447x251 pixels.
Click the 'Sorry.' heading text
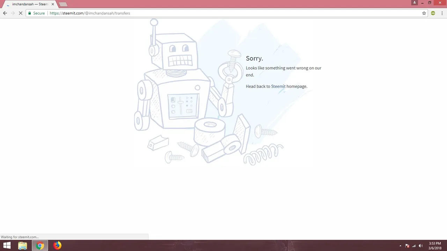click(254, 58)
